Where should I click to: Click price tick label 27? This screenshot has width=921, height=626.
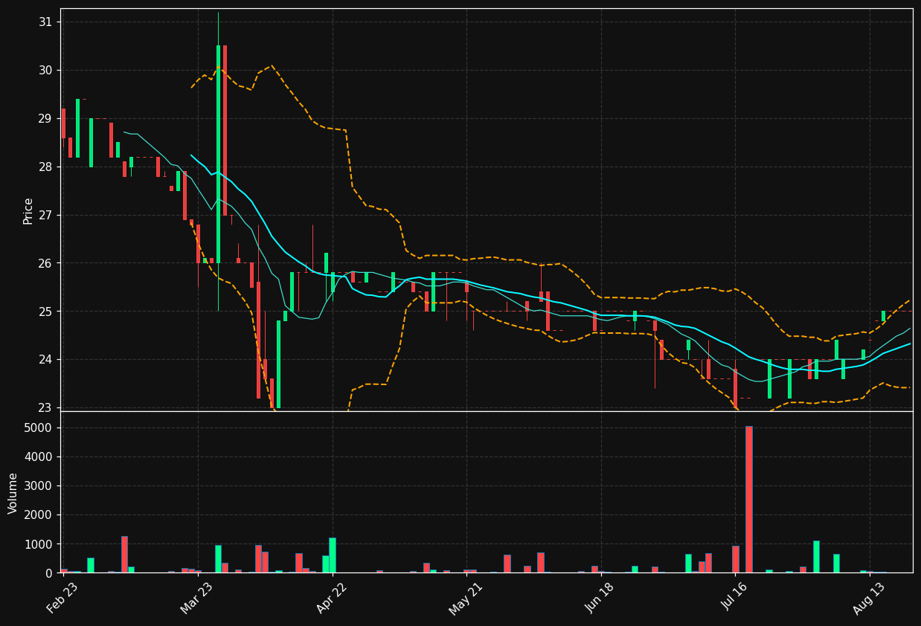tap(45, 216)
